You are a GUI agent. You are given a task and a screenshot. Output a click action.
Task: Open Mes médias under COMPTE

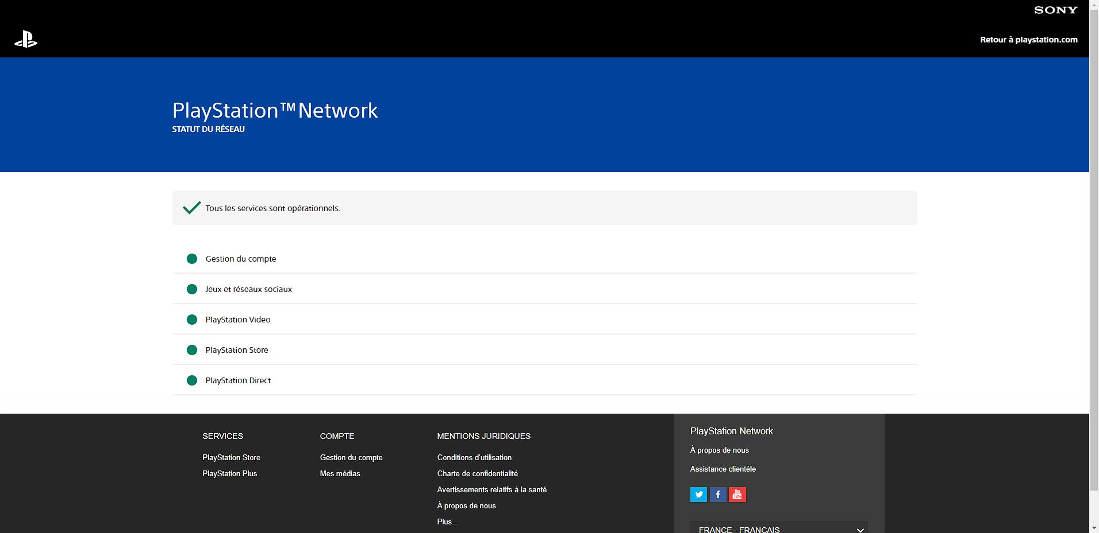click(x=340, y=473)
